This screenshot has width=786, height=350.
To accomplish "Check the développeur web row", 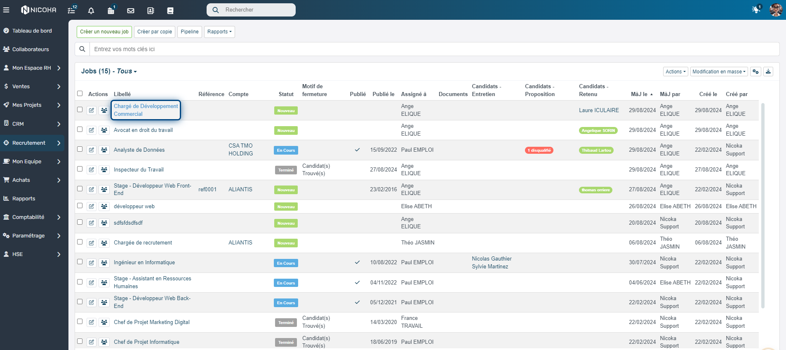I will point(80,206).
